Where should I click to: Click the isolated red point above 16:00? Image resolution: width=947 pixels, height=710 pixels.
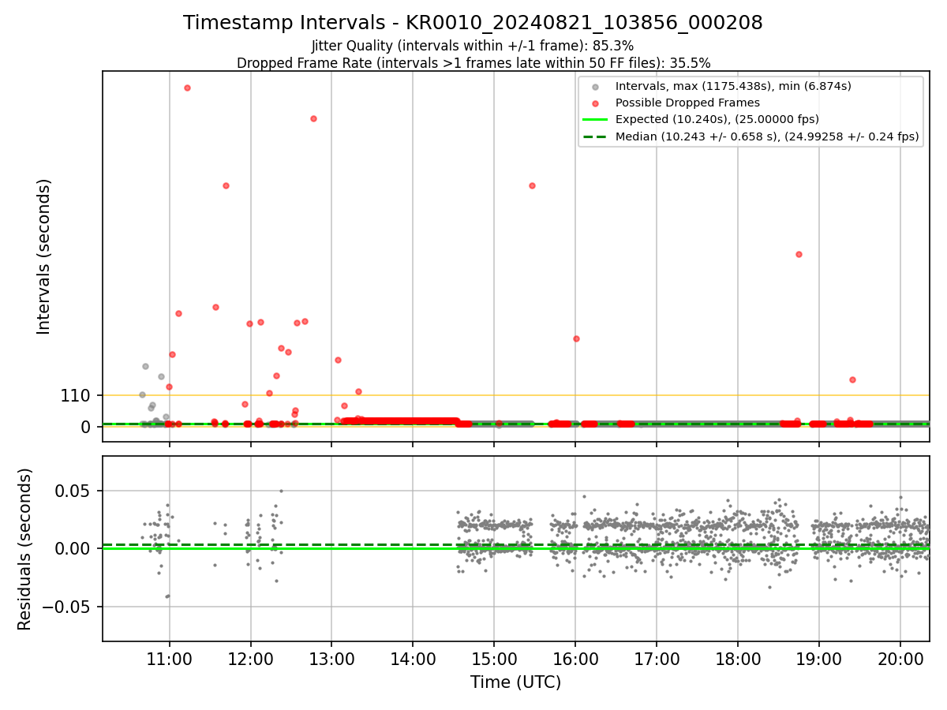click(x=576, y=338)
